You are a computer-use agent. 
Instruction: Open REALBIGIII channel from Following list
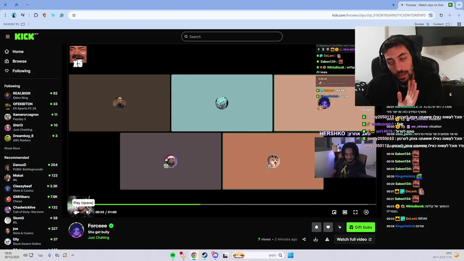tap(31, 95)
